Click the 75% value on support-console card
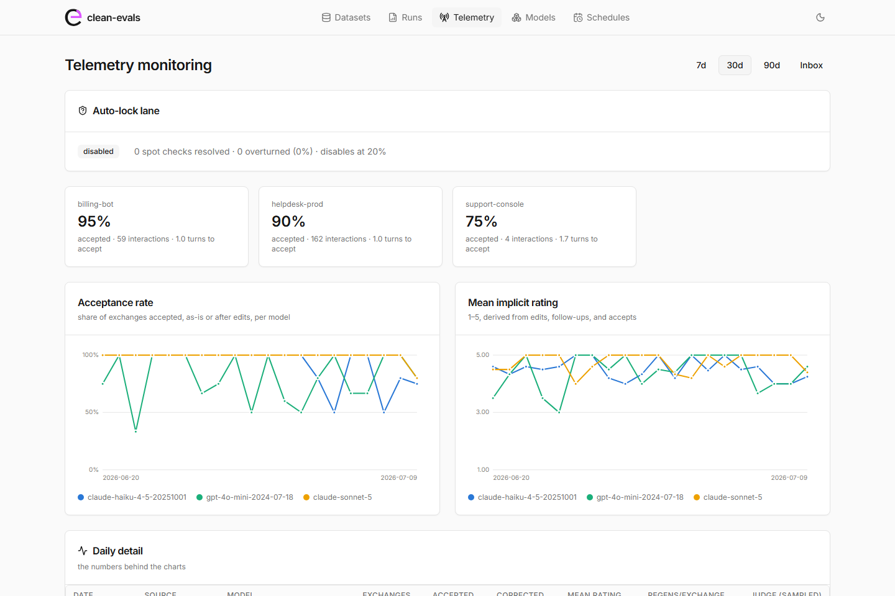This screenshot has height=596, width=895. (x=482, y=222)
